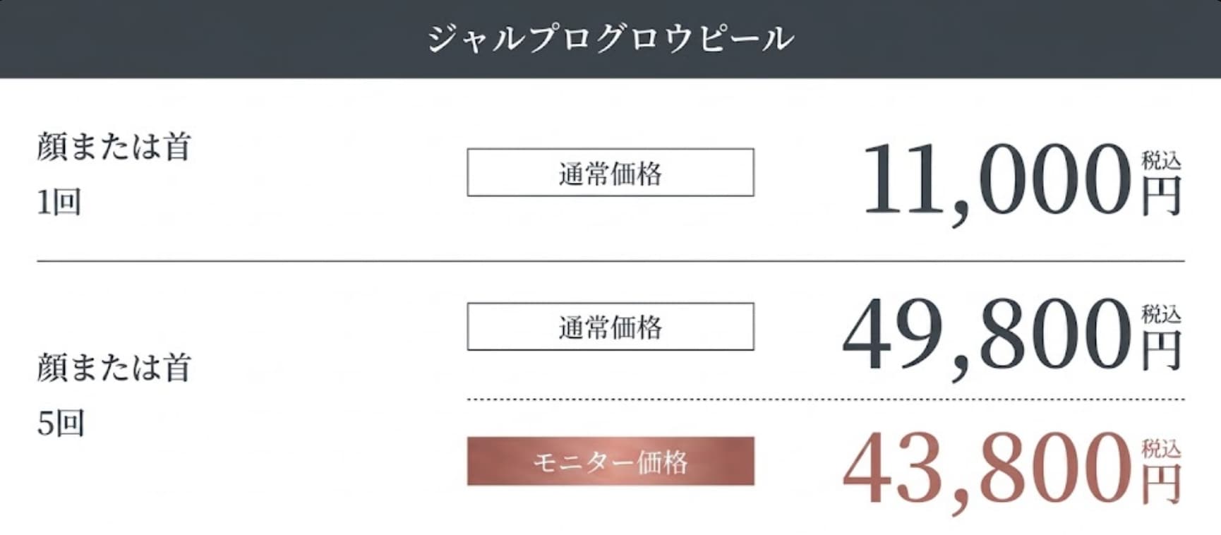
Task: Click the 5回 session count text
Action: click(60, 423)
